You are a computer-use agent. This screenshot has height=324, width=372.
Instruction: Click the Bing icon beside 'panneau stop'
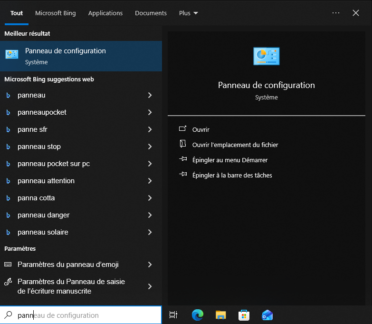pyautogui.click(x=8, y=147)
